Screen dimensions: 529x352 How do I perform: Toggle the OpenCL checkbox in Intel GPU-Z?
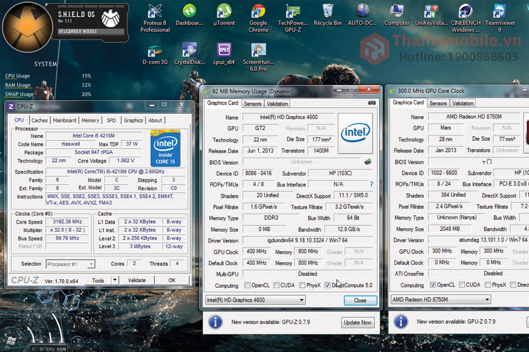(247, 285)
